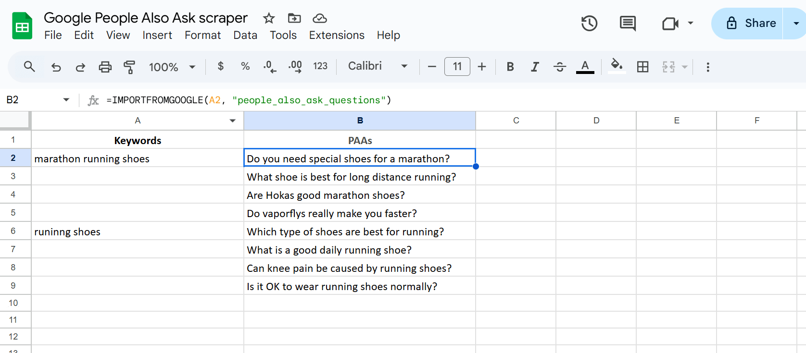The width and height of the screenshot is (806, 353).
Task: Click the search menus magnifier icon
Action: (29, 67)
